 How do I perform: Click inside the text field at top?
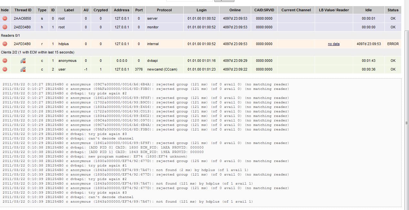coord(189,0)
